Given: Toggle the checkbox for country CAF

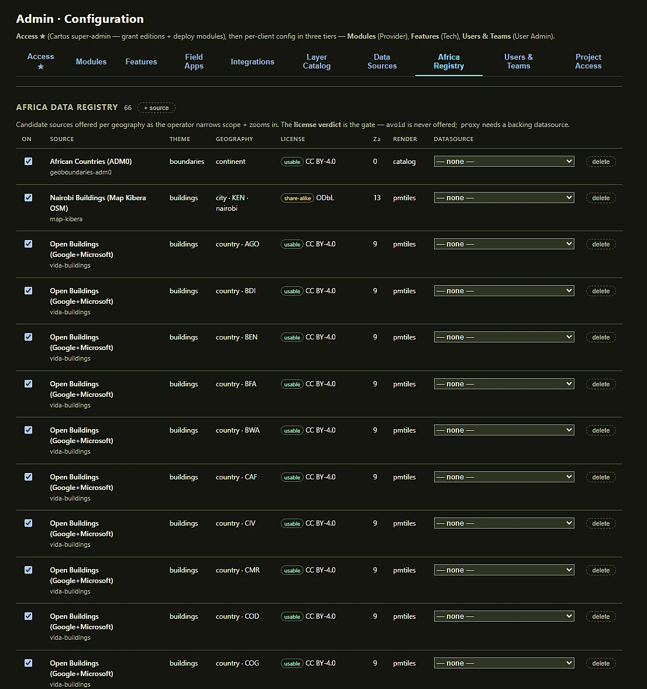Looking at the screenshot, I should point(29,477).
